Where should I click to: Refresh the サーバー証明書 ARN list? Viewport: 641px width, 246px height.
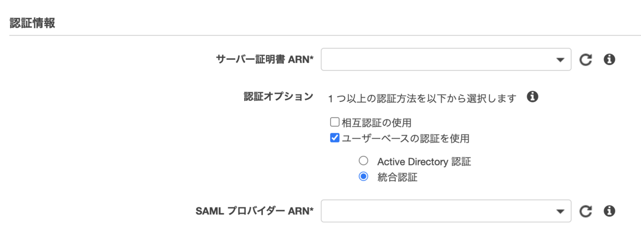point(586,60)
